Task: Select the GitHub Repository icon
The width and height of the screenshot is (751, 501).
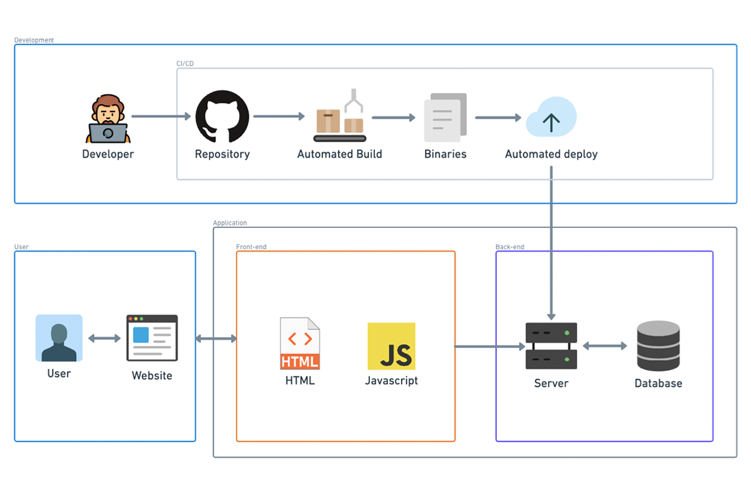Action: [x=222, y=117]
